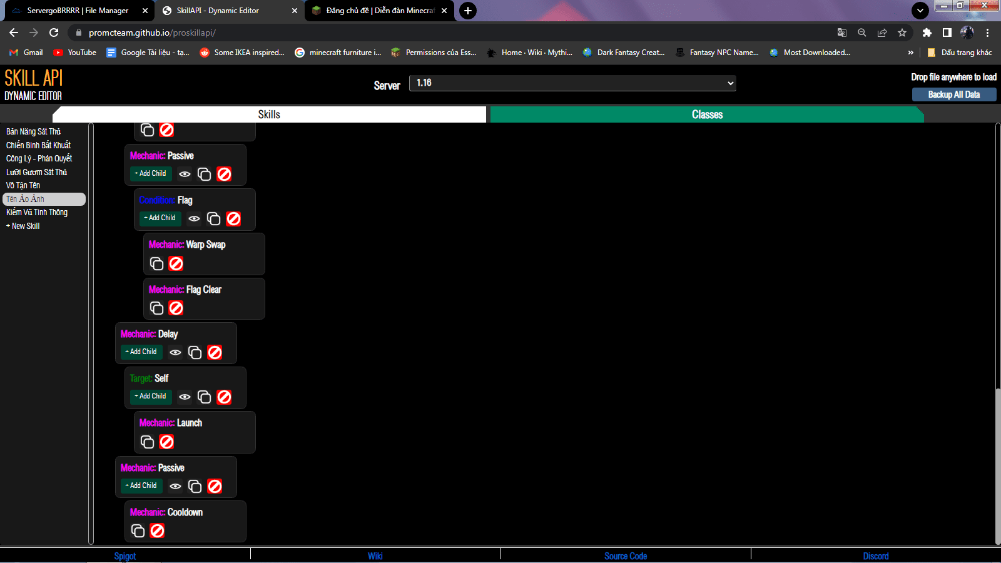Toggle the eye on Target: Self
1001x563 pixels.
point(185,397)
